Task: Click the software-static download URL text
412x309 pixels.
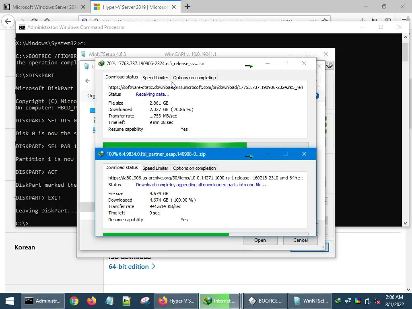Action: pos(206,87)
